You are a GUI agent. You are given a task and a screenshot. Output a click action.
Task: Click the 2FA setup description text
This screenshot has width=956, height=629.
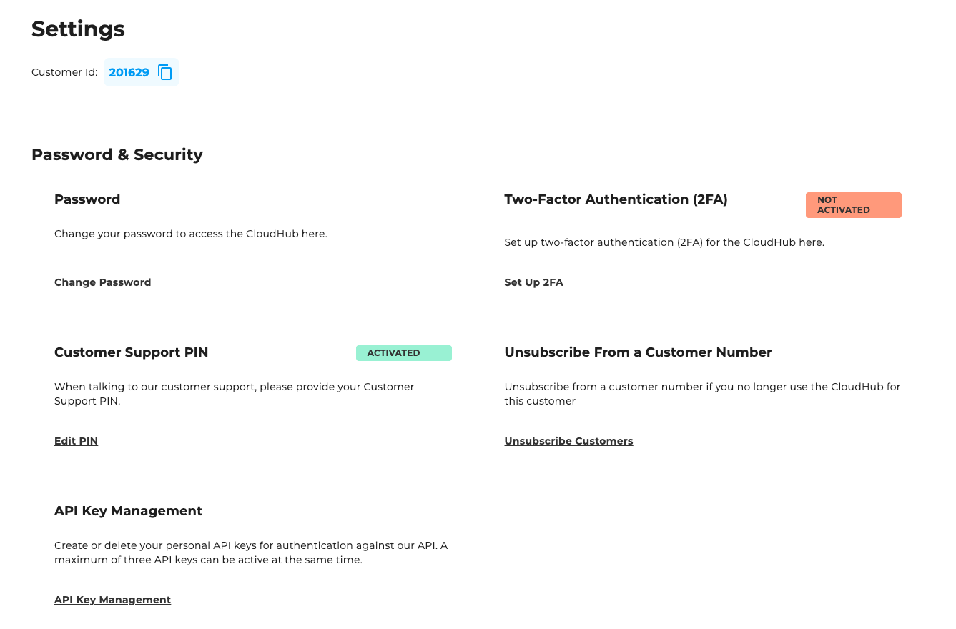point(664,242)
